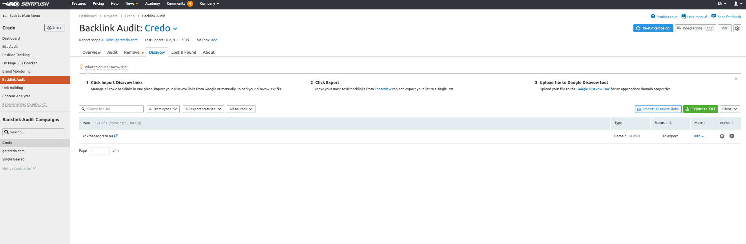Click the SEMrush logo in the top bar
Viewport: 746px width, 244px height.
click(x=25, y=4)
